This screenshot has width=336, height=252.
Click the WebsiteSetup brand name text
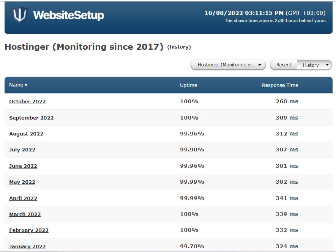tap(68, 16)
